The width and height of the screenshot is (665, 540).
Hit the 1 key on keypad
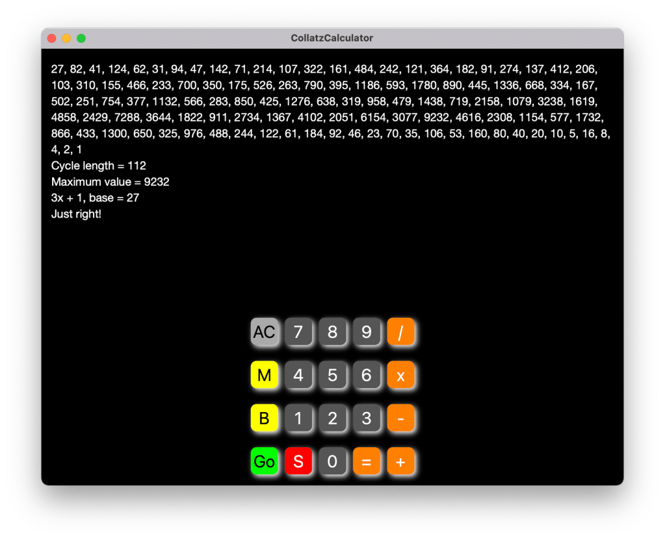click(298, 418)
